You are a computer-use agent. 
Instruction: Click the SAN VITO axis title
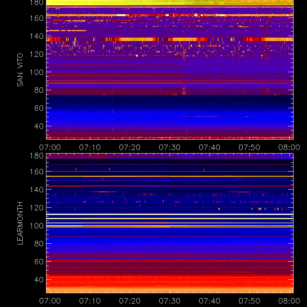20,70
